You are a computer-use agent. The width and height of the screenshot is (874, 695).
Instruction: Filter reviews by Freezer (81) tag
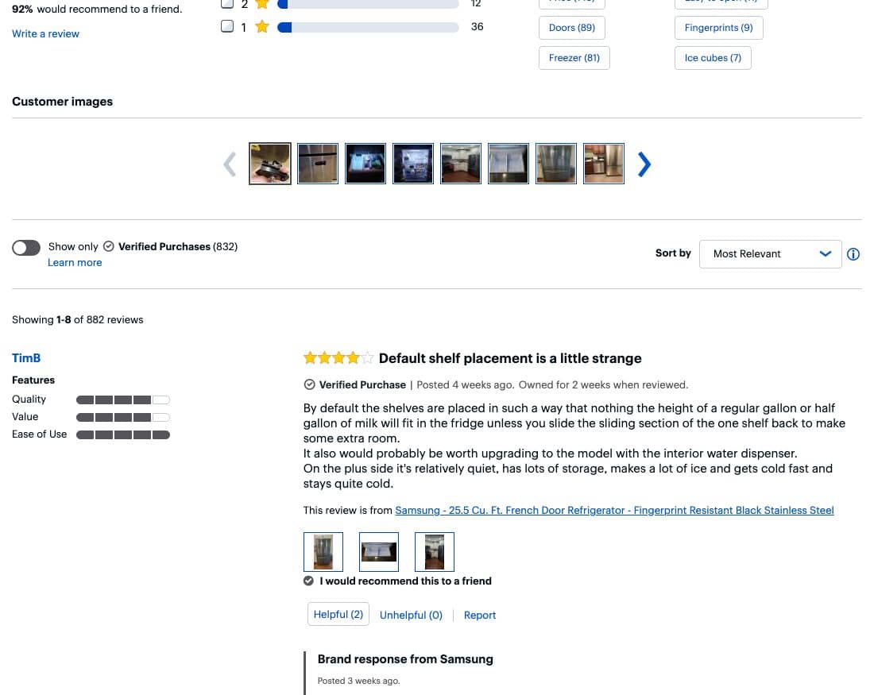pos(574,58)
